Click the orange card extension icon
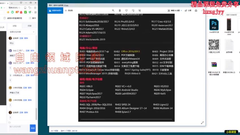The image size is (240, 135). 17,12
